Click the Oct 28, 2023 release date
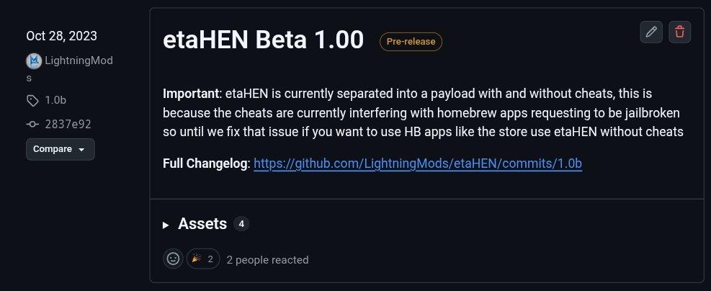Screen dimensions: 711x291 [61, 35]
